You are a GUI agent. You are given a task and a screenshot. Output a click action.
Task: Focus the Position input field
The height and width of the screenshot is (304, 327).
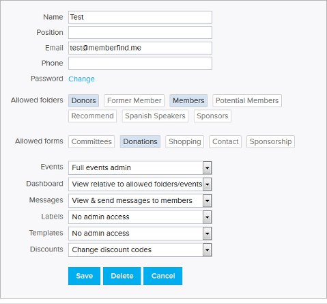[x=140, y=32]
